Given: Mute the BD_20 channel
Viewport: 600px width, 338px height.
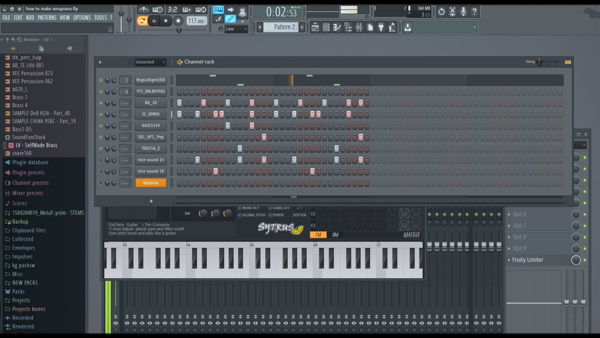Looking at the screenshot, I should click(x=101, y=103).
